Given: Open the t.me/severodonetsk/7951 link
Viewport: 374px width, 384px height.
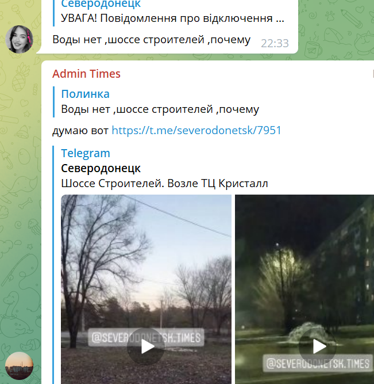Looking at the screenshot, I should coord(196,130).
